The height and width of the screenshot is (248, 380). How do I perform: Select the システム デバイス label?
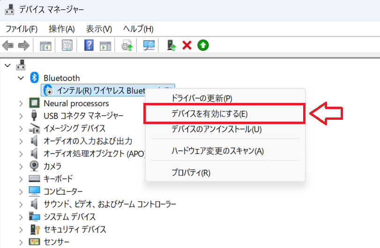(70, 217)
